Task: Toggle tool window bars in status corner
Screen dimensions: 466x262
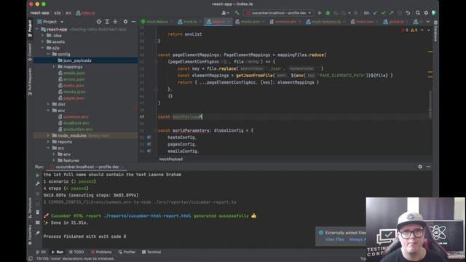Action: (31, 259)
